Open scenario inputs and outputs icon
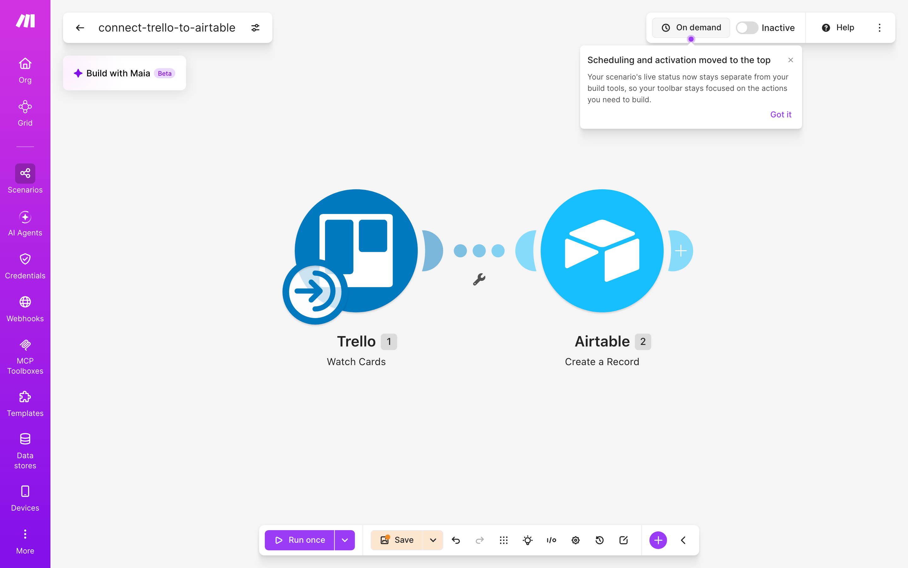 coord(551,540)
